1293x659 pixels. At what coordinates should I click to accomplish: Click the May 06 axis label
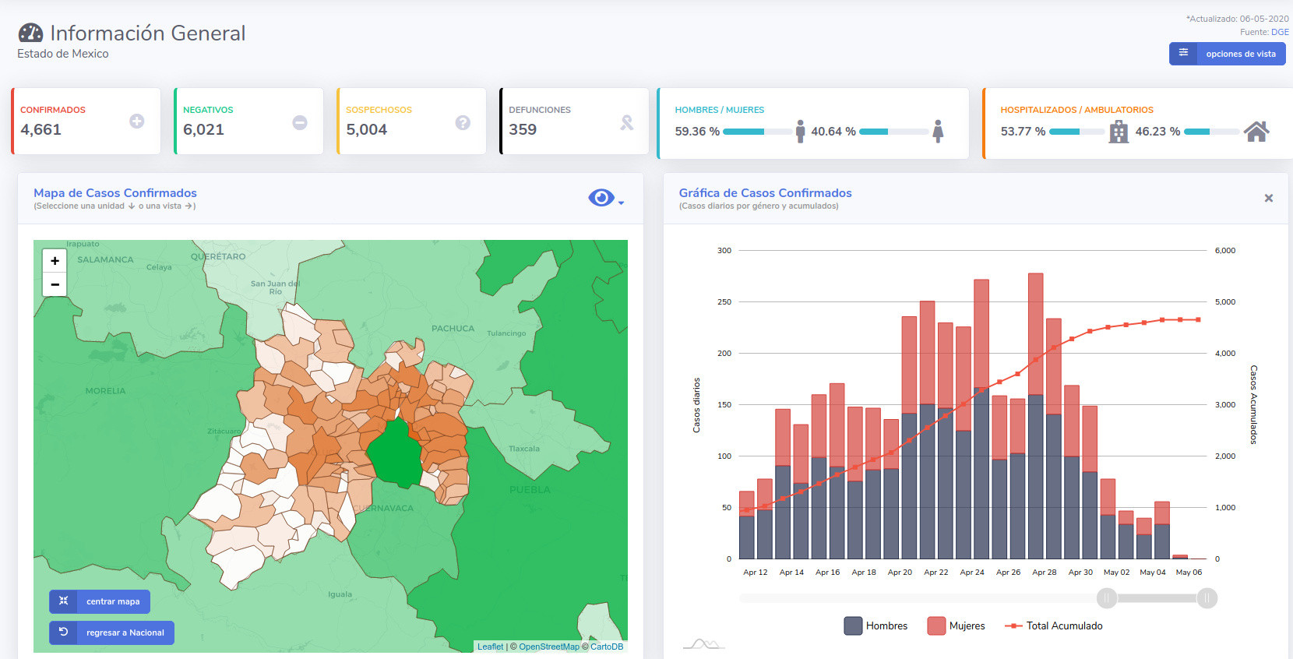click(x=1189, y=572)
